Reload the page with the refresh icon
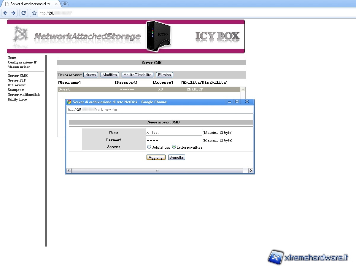356x267 pixels. pos(24,13)
